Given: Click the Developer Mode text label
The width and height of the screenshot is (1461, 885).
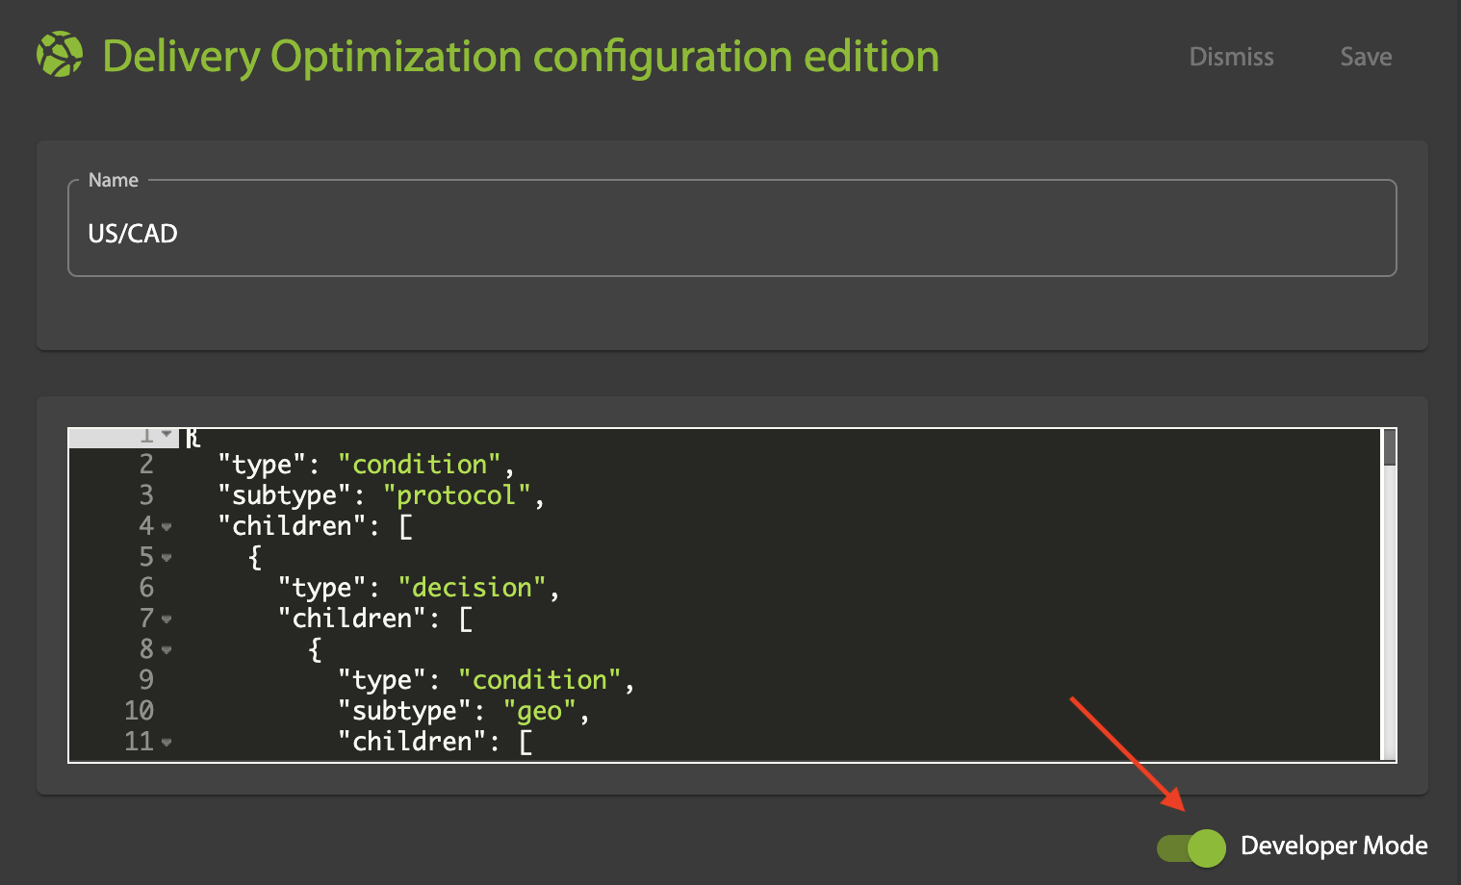Looking at the screenshot, I should [1333, 846].
